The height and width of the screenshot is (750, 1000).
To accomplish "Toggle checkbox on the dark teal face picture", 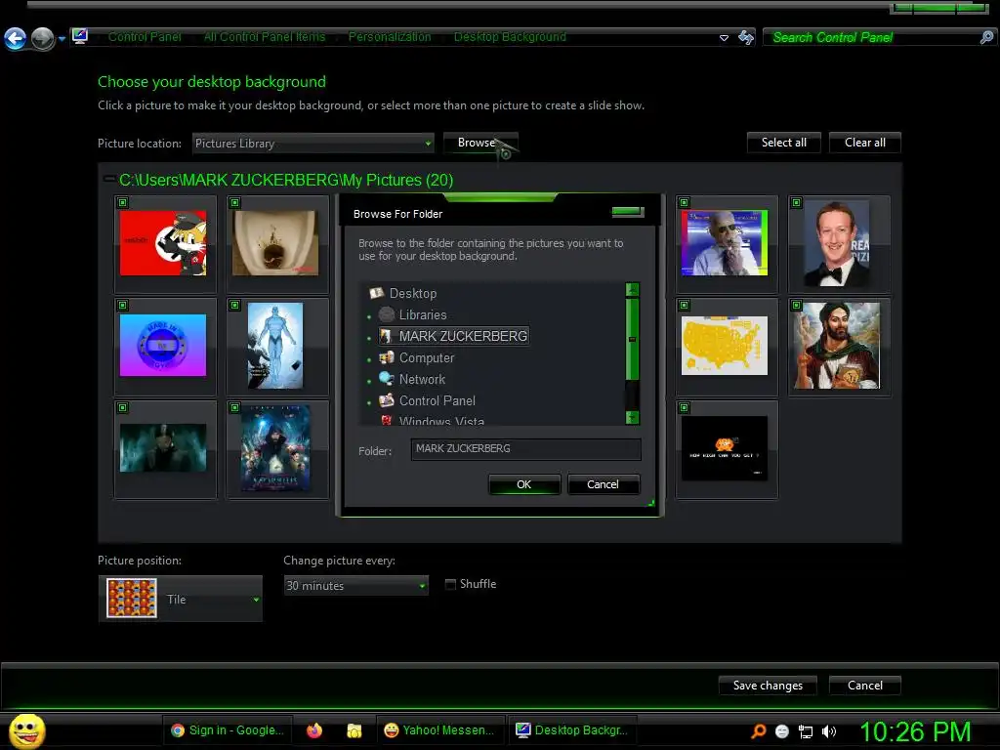I will [x=122, y=407].
